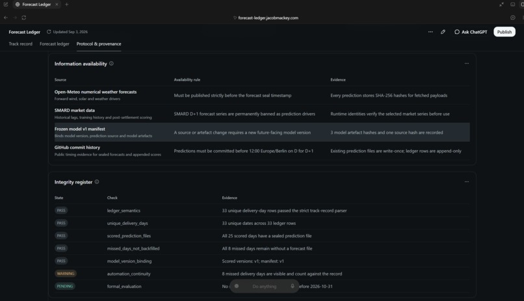Viewport: 524px width, 301px height.
Task: Click evidence 'All 25 scored days have a sealed prediction file'
Action: pyautogui.click(x=267, y=236)
